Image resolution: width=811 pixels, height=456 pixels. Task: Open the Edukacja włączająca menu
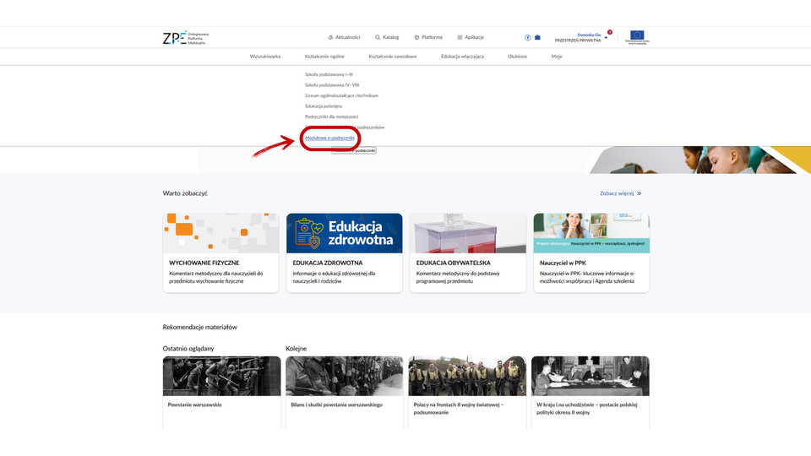pos(462,57)
